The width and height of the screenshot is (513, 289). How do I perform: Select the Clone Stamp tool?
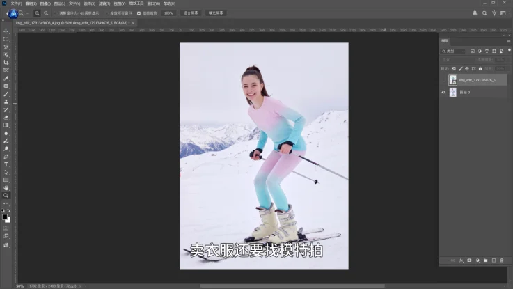click(6, 102)
